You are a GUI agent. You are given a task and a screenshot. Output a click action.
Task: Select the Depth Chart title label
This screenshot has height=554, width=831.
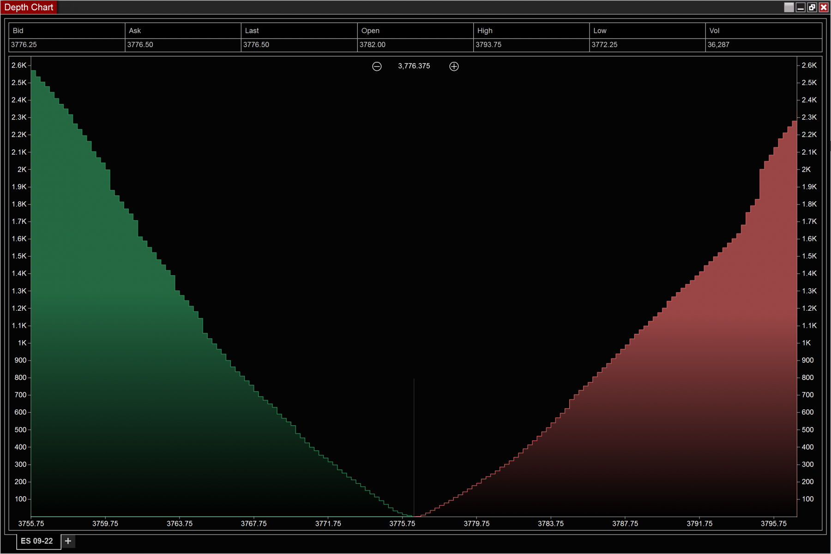29,7
